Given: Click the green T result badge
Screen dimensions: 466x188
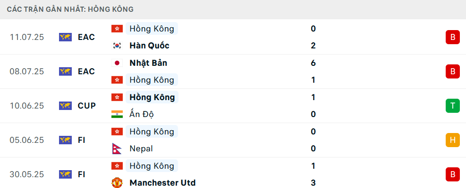Looking at the screenshot, I should [453, 106].
